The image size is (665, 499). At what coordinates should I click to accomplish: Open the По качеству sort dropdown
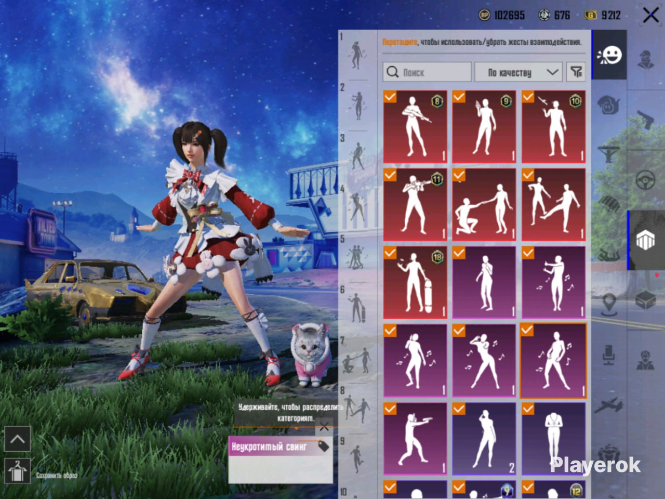tap(518, 72)
